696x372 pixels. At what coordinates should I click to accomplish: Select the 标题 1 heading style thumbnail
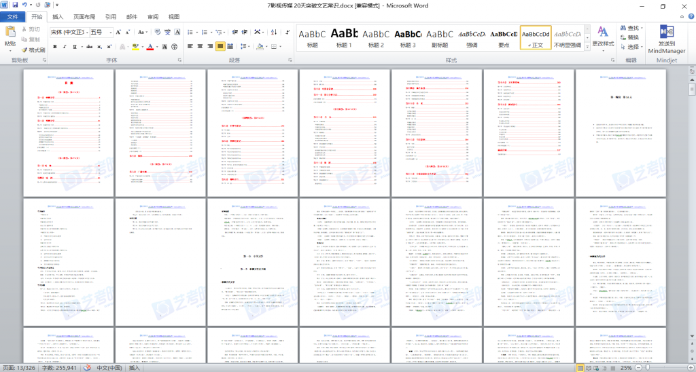(x=344, y=37)
